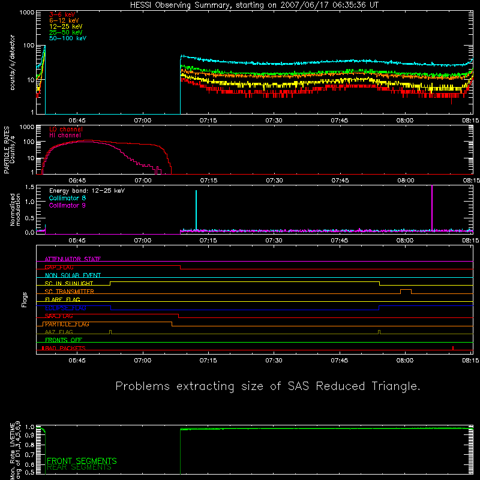Screen dimensions: 480x480
Task: Click the FRONTS_OFF flag label
Action: click(64, 340)
